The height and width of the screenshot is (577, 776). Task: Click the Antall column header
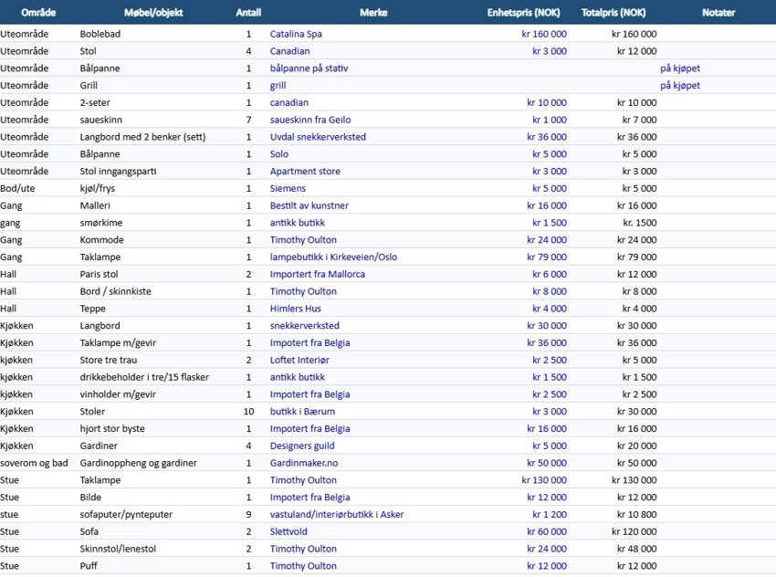[x=247, y=12]
